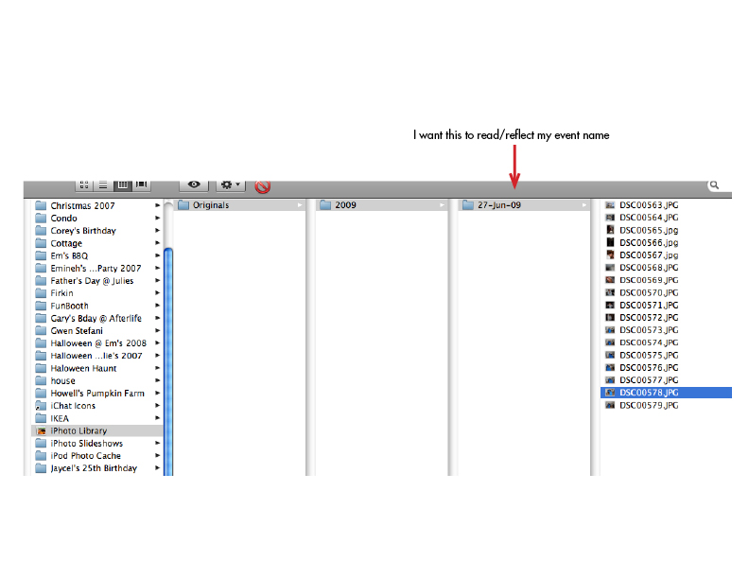Image resolution: width=749 pixels, height=579 pixels.
Task: Select the 27-Jun-09 folder
Action: (525, 205)
